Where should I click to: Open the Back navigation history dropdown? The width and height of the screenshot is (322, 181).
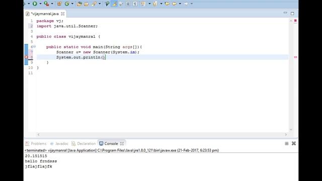(x=180, y=4)
